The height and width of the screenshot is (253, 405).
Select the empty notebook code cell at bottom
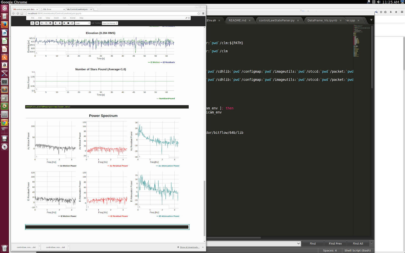[107, 227]
